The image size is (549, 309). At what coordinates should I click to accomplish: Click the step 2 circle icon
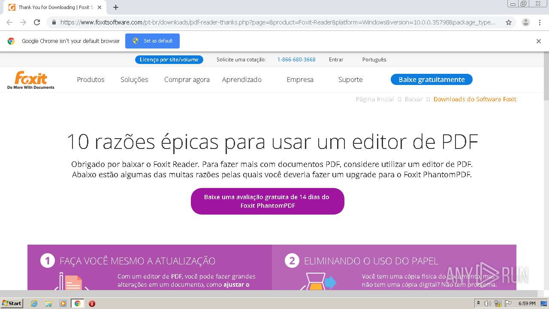tap(292, 261)
